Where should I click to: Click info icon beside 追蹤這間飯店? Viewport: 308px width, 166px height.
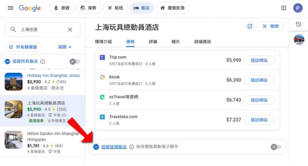(131, 147)
